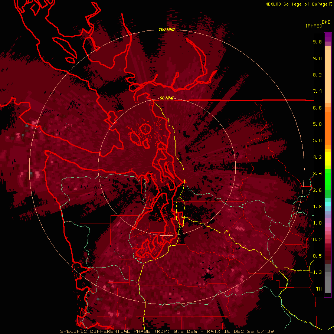
Task: Click the 0.5 DEG elevation text
Action: [186, 331]
